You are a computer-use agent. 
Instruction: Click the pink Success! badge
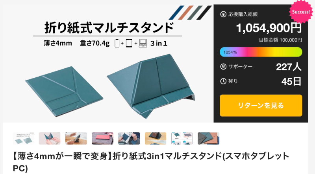[x=301, y=12]
